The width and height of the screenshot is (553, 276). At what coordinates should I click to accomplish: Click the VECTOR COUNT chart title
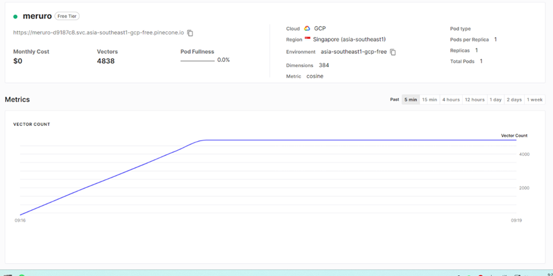pyautogui.click(x=32, y=124)
